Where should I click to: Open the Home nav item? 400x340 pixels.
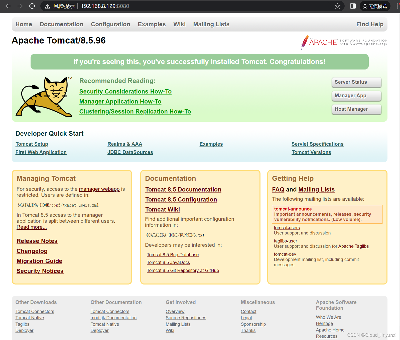pos(24,24)
